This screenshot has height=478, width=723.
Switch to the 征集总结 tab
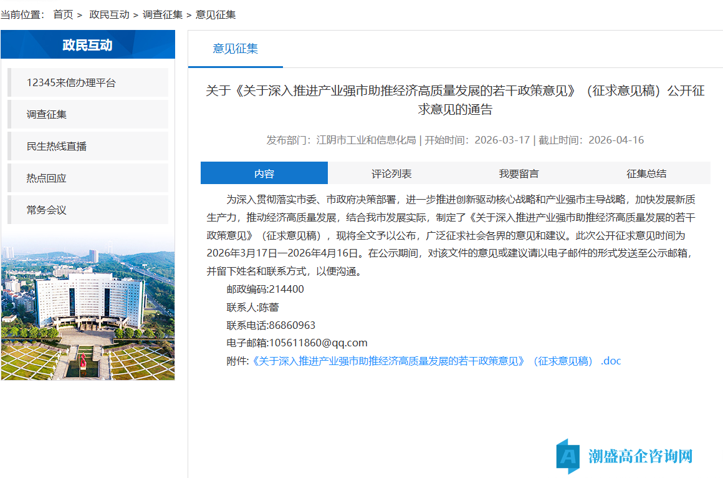[x=646, y=172]
